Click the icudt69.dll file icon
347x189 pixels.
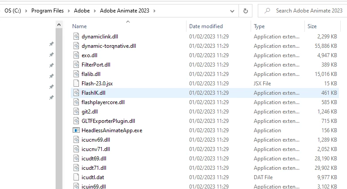[76, 158]
